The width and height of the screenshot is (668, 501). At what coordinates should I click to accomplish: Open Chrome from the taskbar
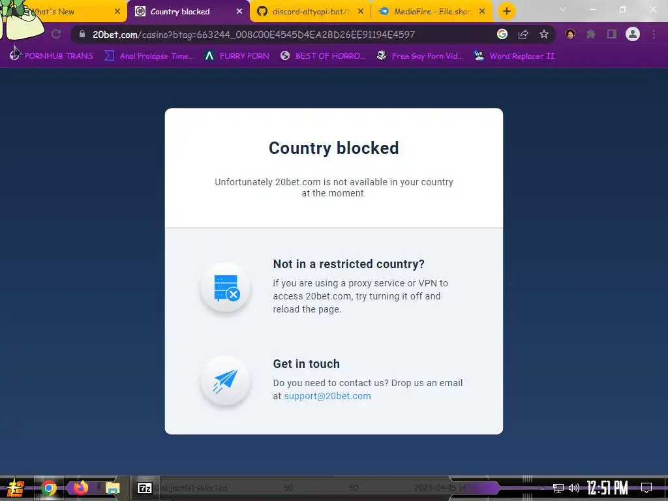(49, 488)
